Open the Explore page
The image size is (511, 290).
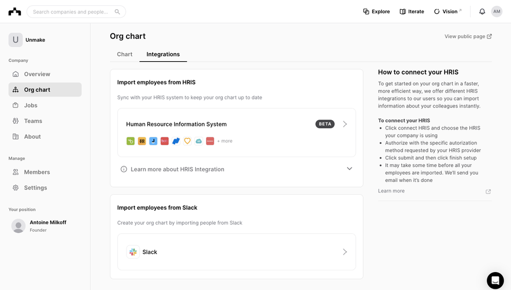click(x=376, y=12)
